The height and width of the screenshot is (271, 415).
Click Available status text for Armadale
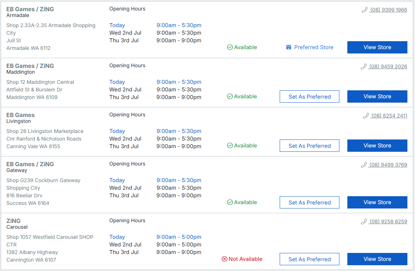[245, 47]
